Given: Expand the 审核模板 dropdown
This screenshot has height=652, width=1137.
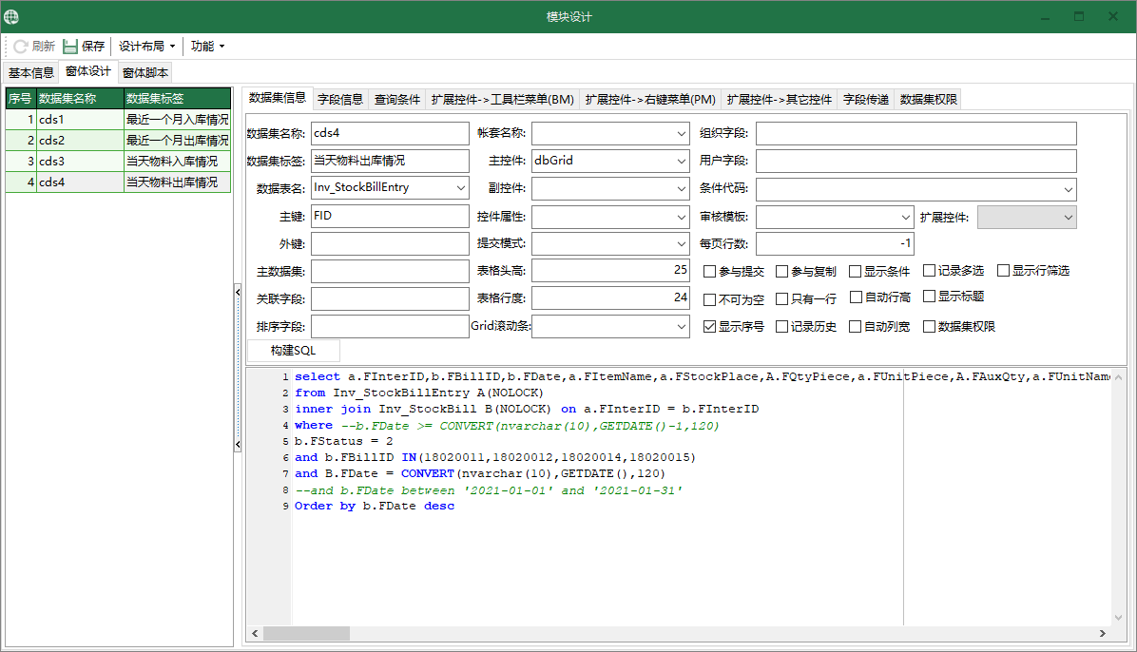Looking at the screenshot, I should coord(905,217).
